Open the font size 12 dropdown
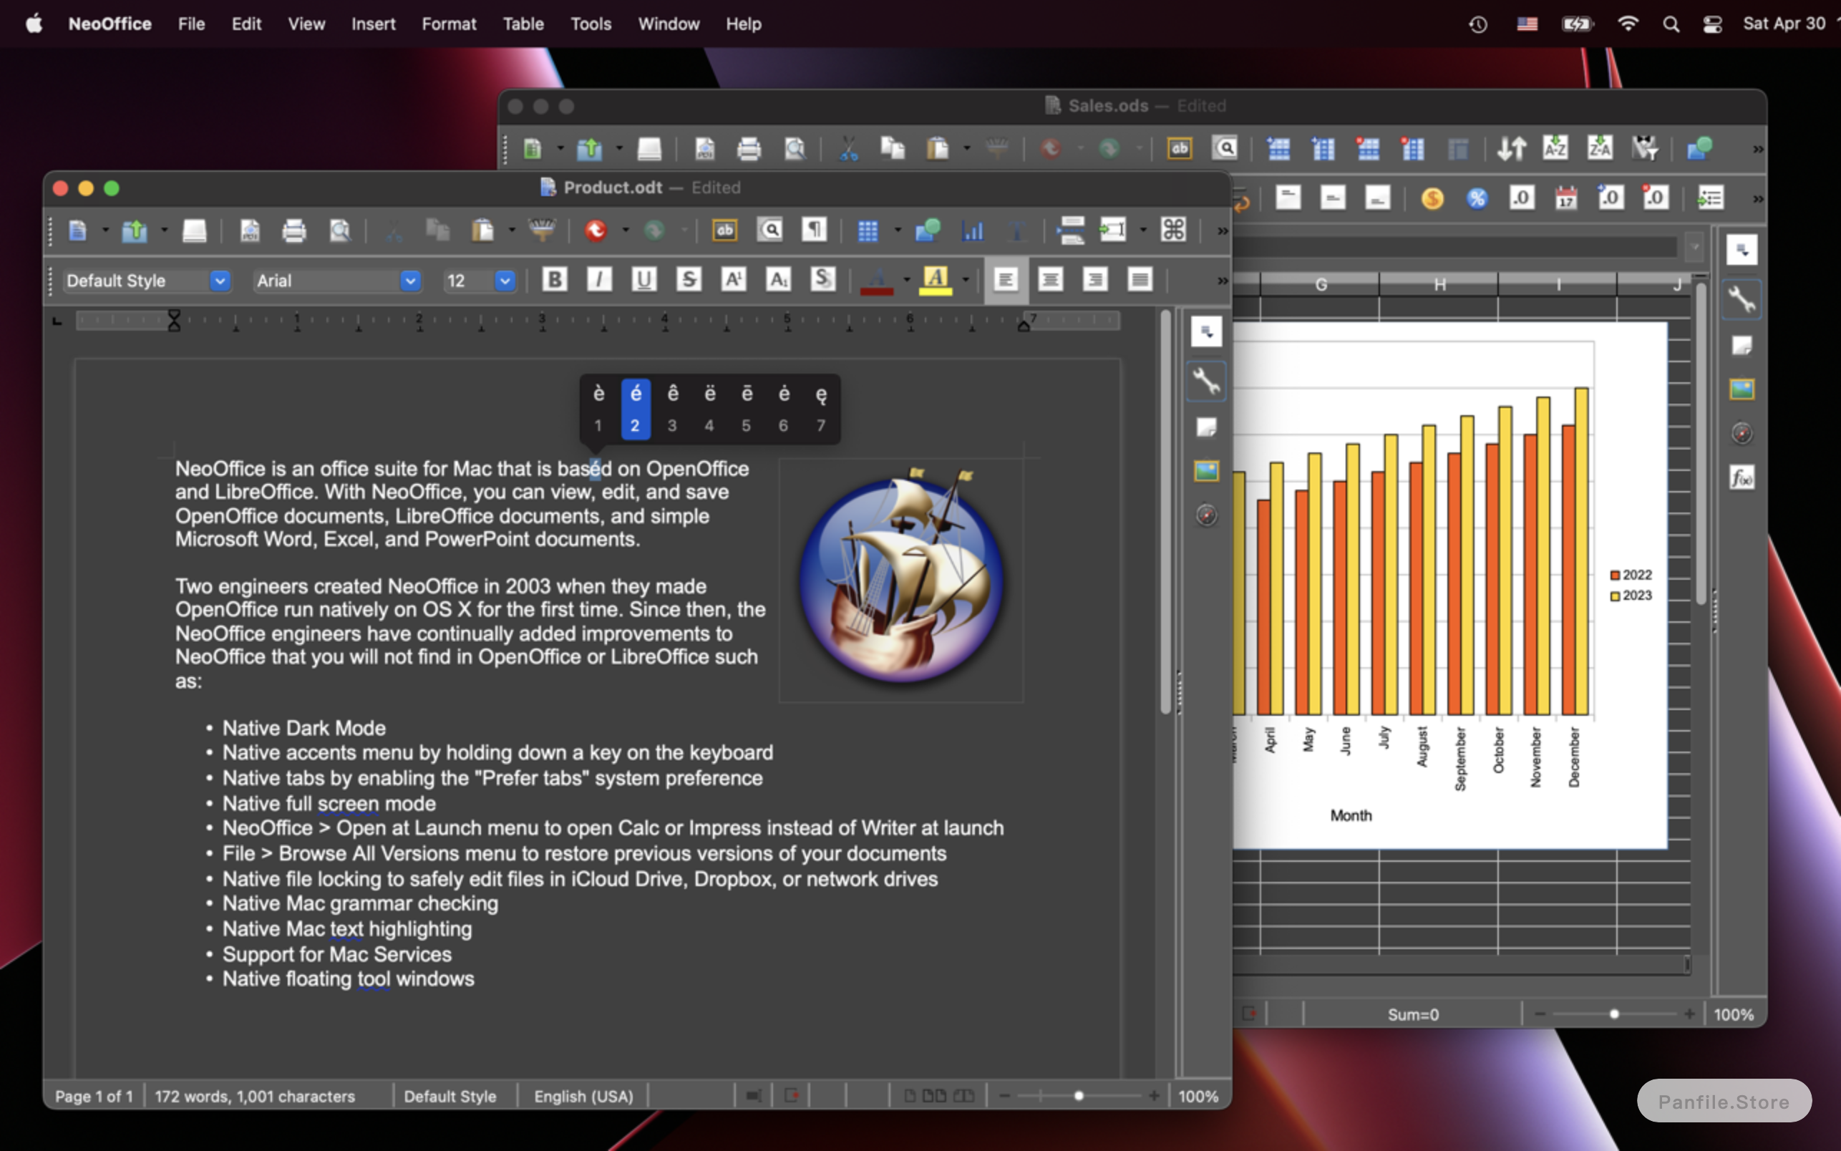The height and width of the screenshot is (1151, 1841). (505, 281)
